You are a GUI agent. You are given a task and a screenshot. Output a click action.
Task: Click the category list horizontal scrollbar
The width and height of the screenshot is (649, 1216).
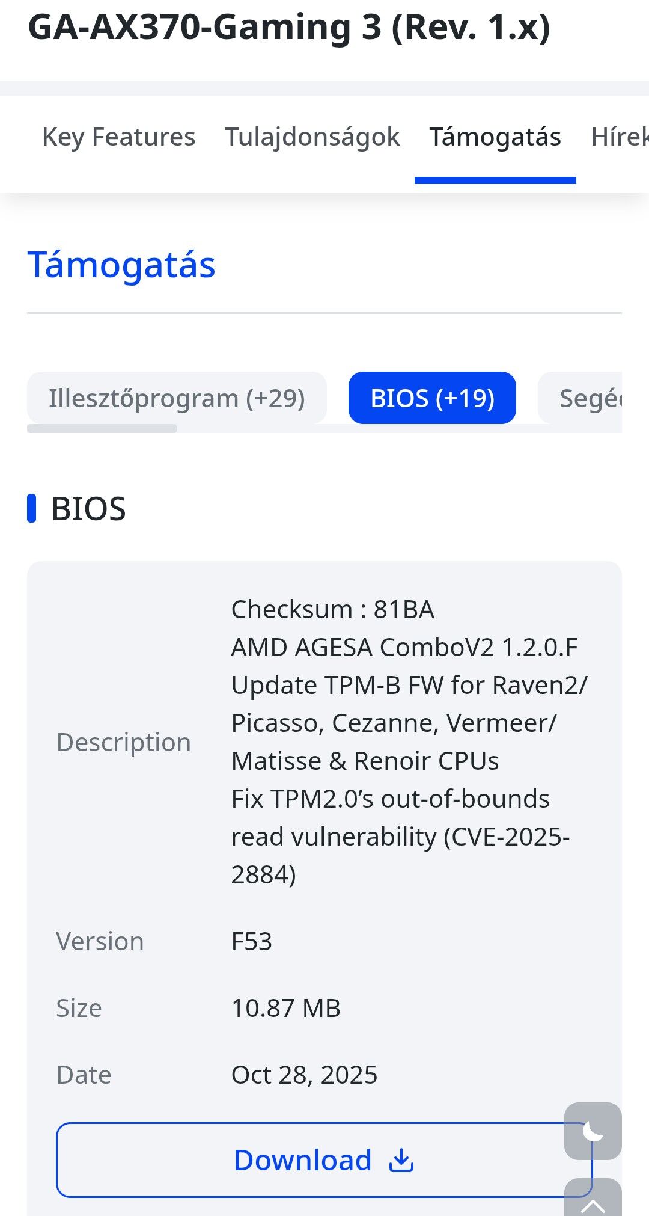click(102, 429)
